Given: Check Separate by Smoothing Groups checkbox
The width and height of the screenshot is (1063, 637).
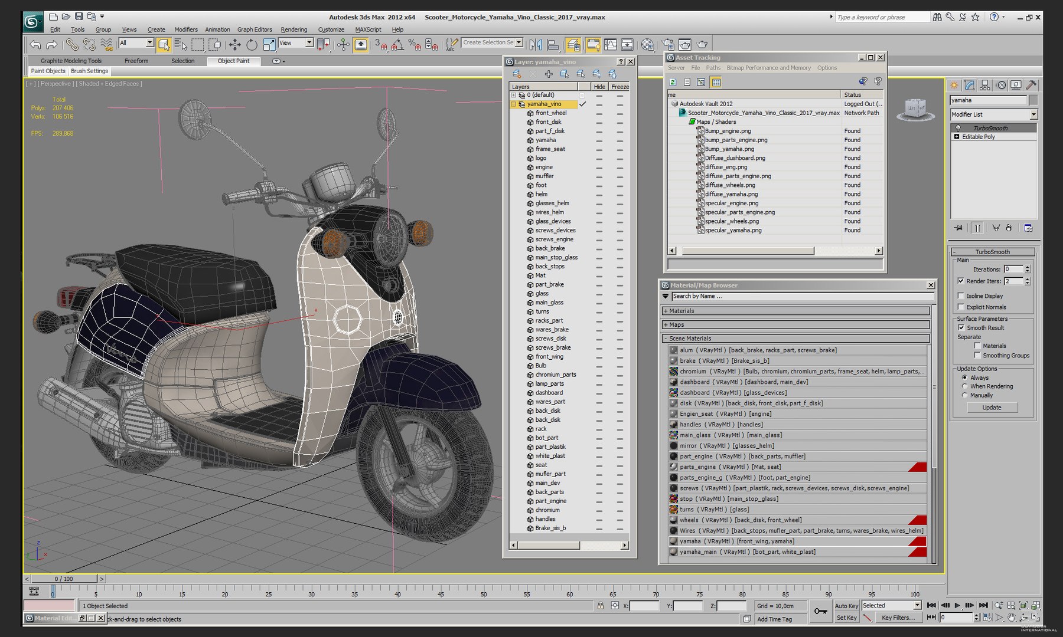Looking at the screenshot, I should pyautogui.click(x=977, y=356).
